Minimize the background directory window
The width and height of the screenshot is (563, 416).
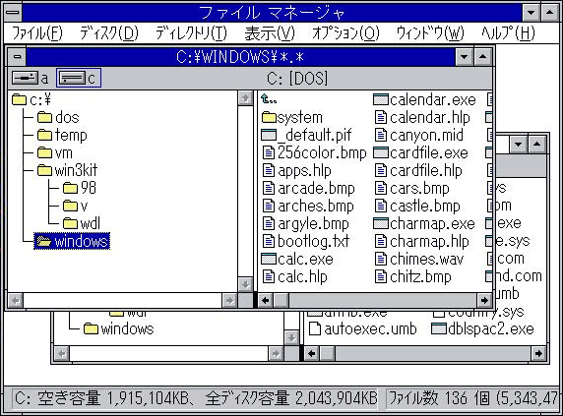519,145
